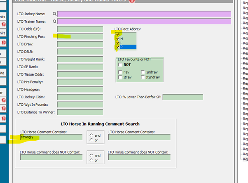Screen dimensions: 248x183
Task: Click the LTO Jockey Name input field
Action: pos(144,14)
